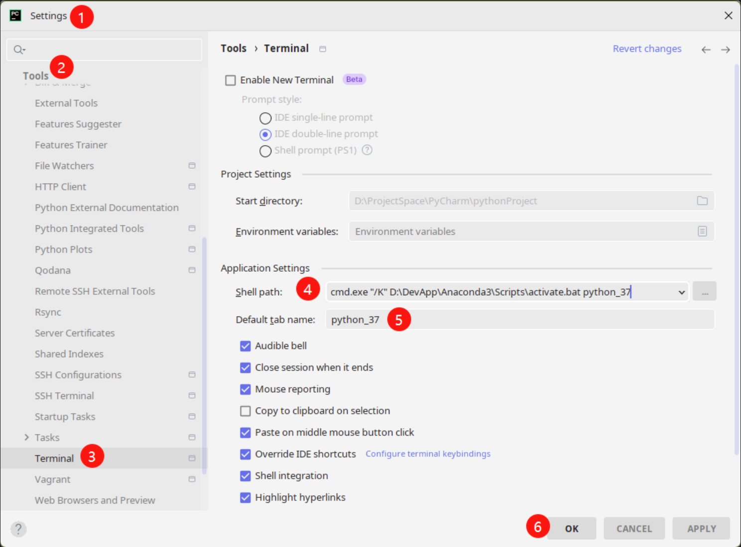The height and width of the screenshot is (547, 741).
Task: Click project icon next to Vagrant
Action: point(192,479)
